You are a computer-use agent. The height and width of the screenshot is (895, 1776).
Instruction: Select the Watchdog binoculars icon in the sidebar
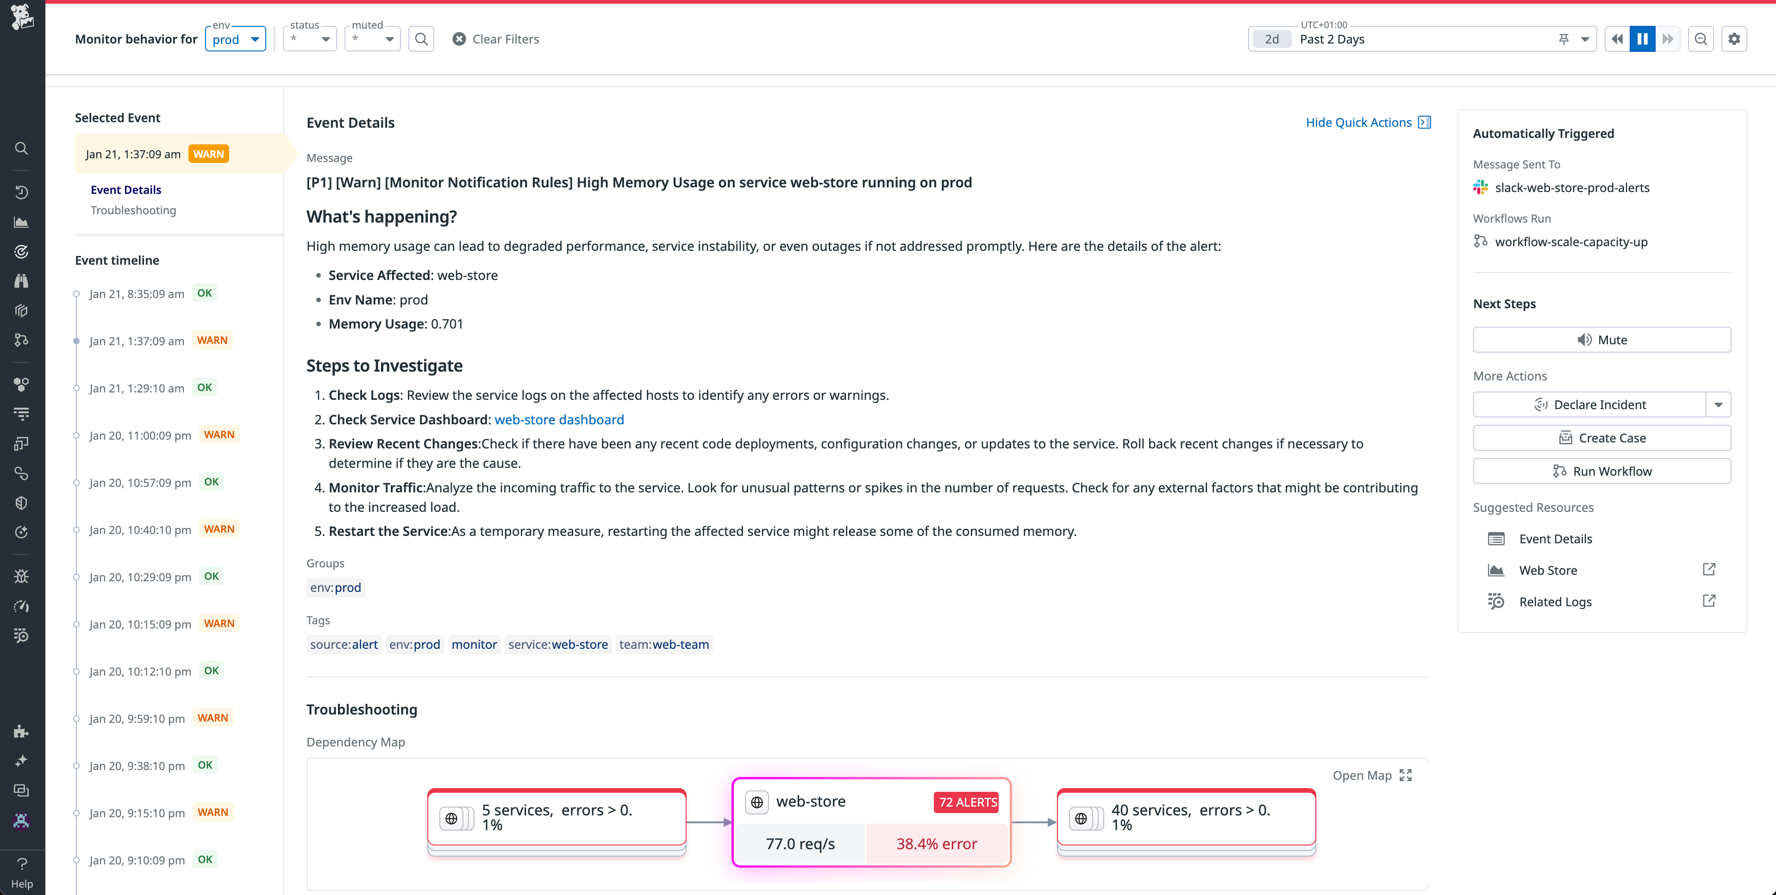coord(21,280)
